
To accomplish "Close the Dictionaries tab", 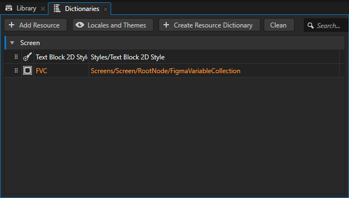I will [106, 9].
